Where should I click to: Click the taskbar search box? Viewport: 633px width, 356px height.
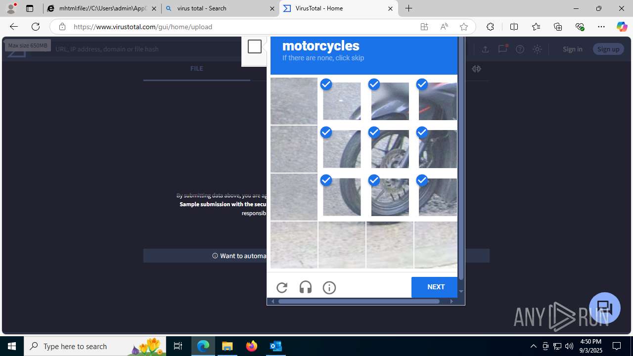(95, 346)
